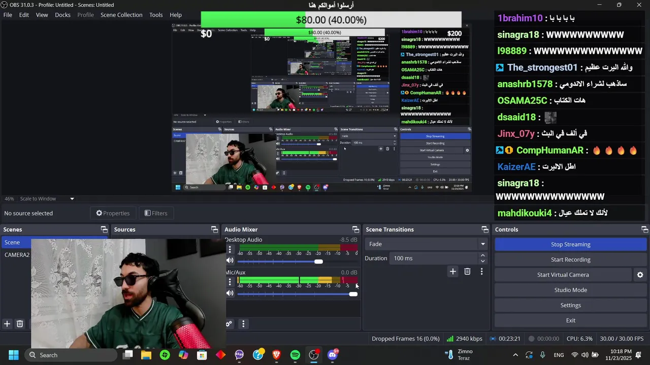Click the 00:23:21 streaming timer
Viewport: 650px width, 365px height.
pyautogui.click(x=505, y=339)
